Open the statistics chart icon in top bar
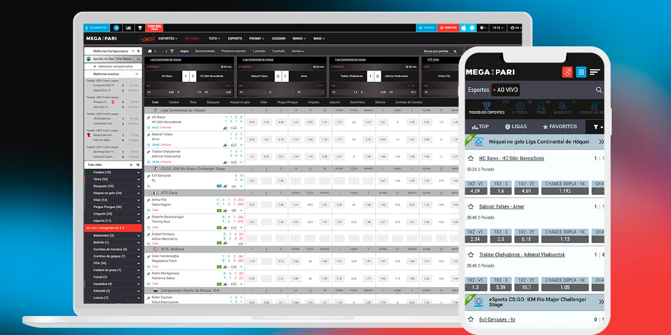Image resolution: width=671 pixels, height=335 pixels. point(129,27)
